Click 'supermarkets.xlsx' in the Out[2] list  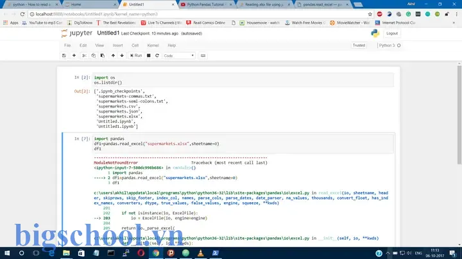tap(119, 116)
